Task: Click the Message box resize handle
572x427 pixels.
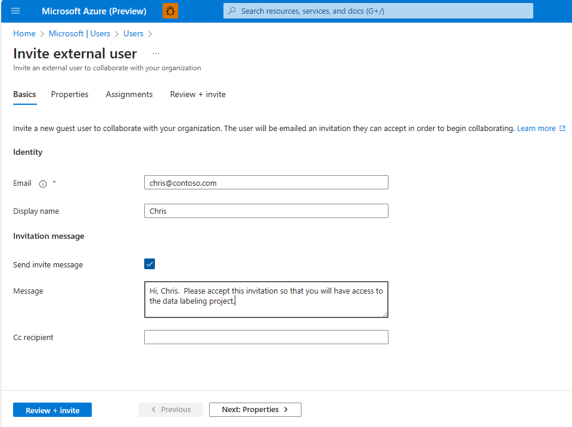Action: 386,314
